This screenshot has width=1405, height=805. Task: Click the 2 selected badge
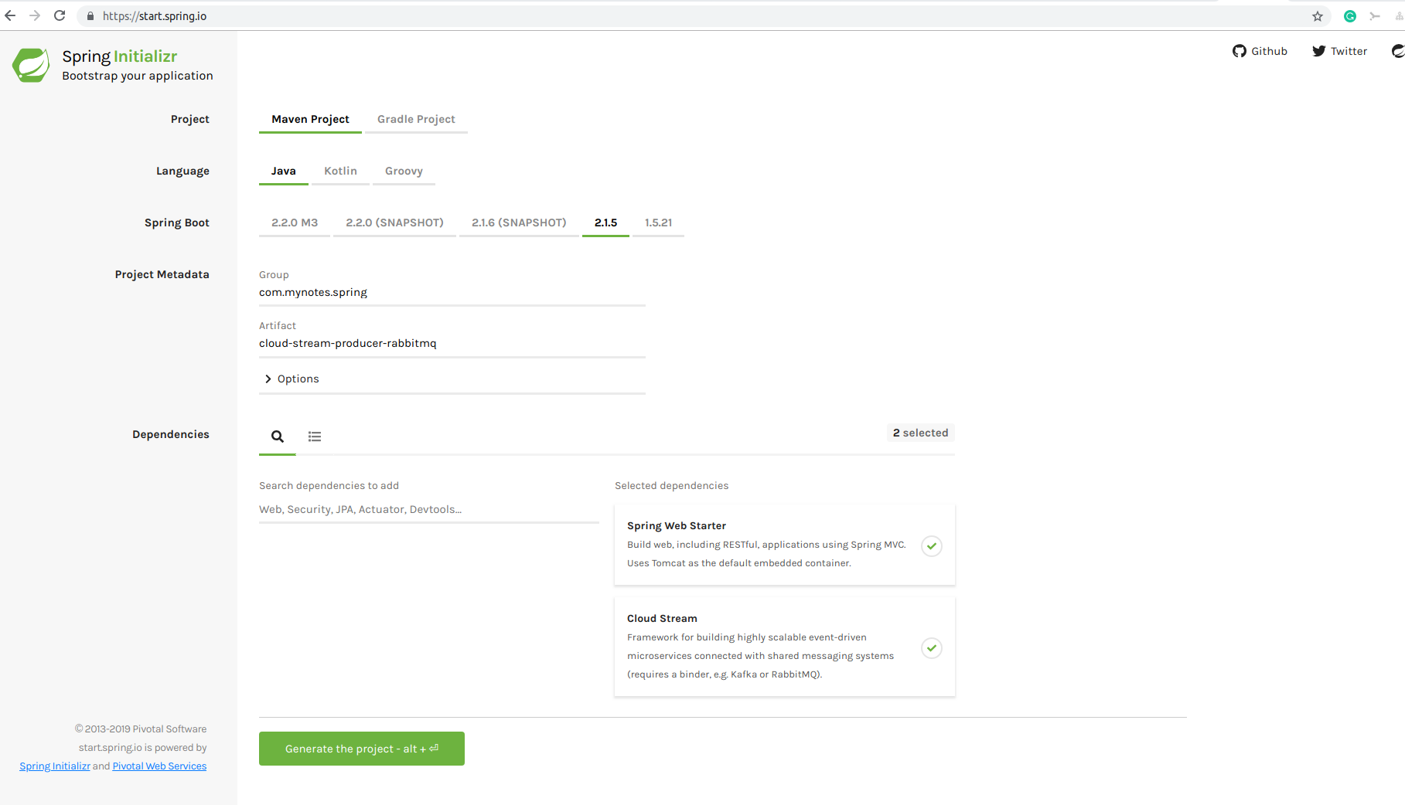coord(920,433)
